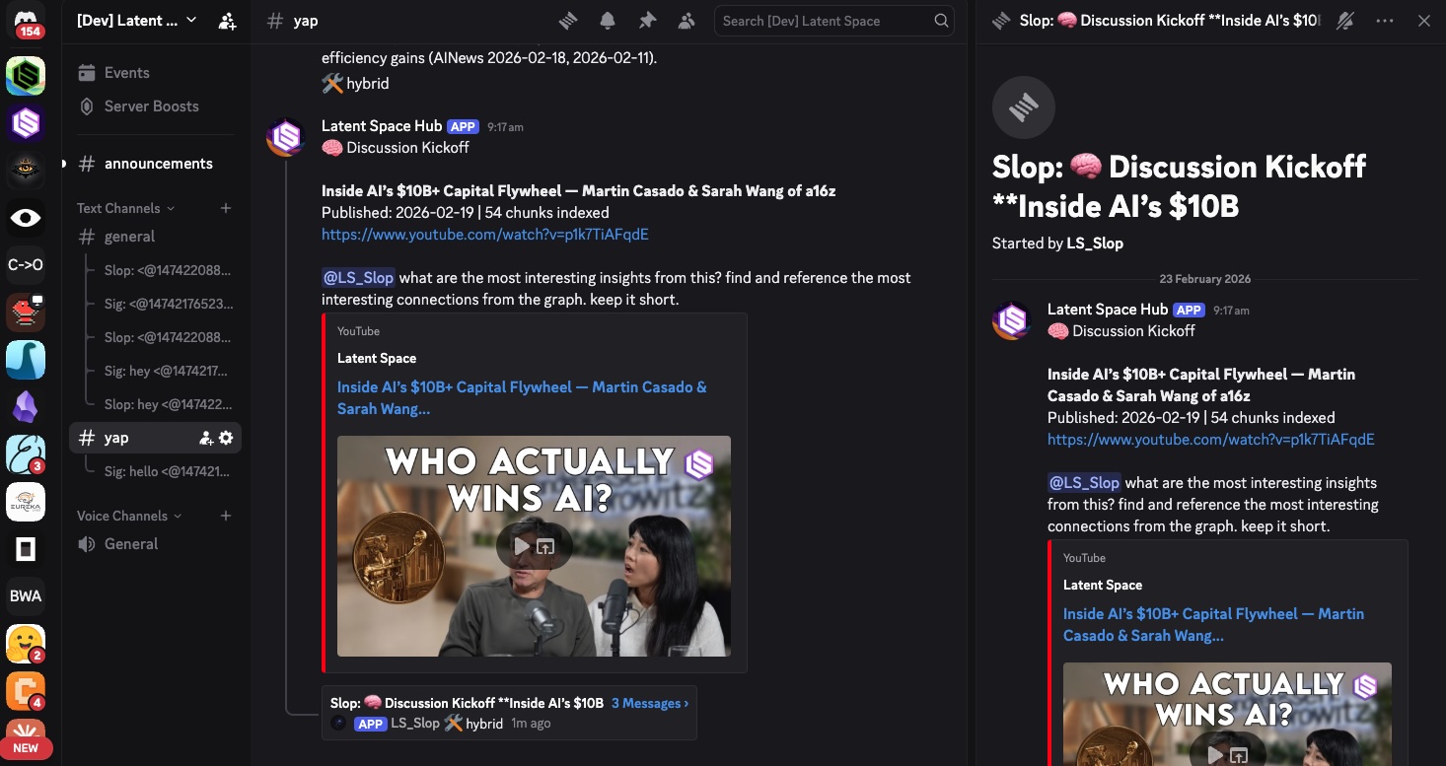Screen dimensions: 1446x766
Task: Create invite for yap channel
Action: click(206, 438)
